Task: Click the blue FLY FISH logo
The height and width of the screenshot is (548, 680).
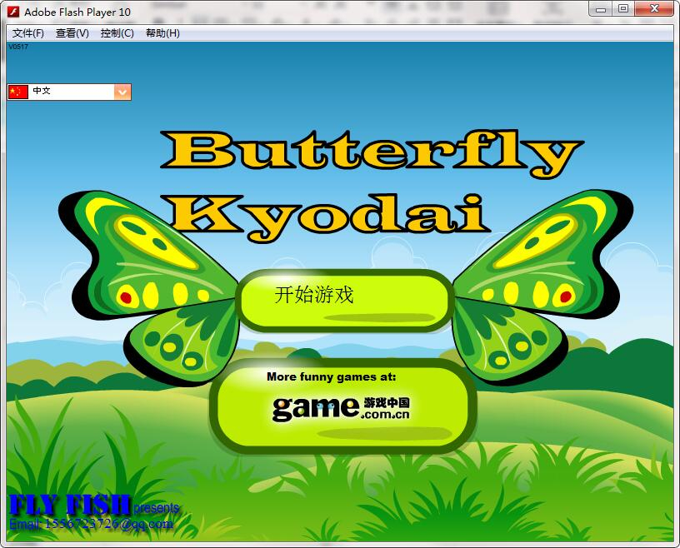Action: 70,505
